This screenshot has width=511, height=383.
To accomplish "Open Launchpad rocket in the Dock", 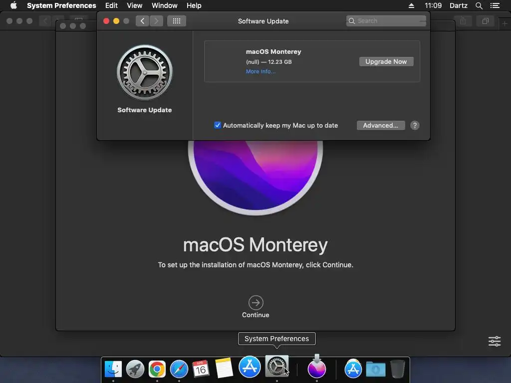I will click(135, 369).
